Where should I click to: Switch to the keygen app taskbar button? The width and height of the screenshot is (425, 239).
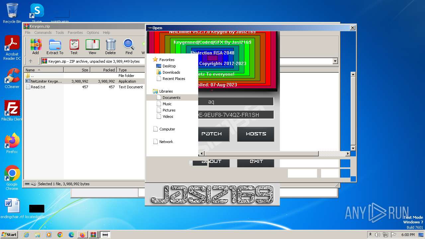105,235
